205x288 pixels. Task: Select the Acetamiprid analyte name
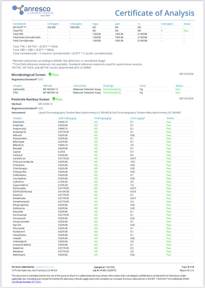19,132
